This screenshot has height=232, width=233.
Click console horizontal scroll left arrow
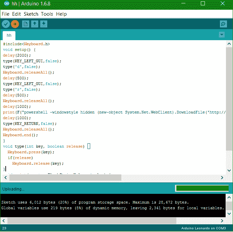tap(4, 221)
